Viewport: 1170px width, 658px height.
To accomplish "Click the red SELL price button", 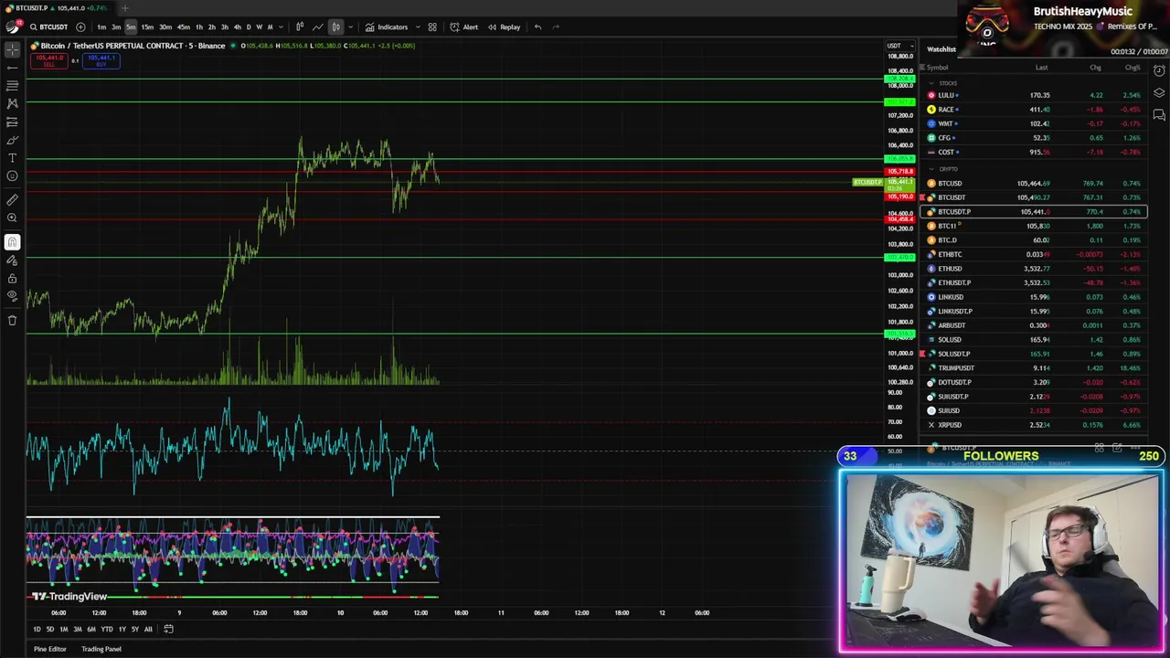I will 48,60.
